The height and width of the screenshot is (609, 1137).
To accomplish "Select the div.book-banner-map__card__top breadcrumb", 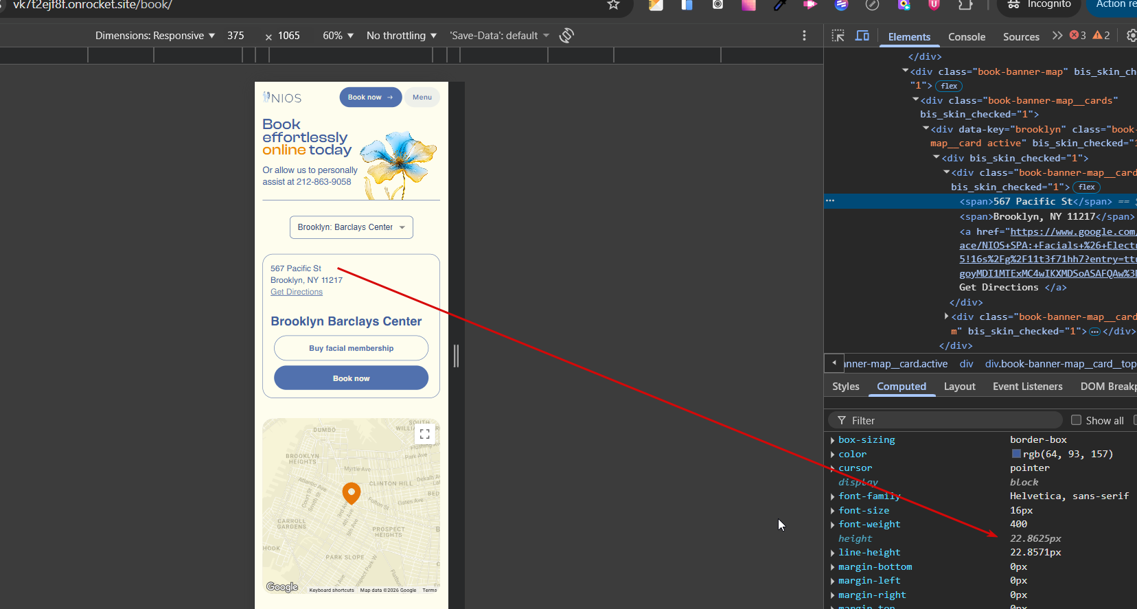I will point(1060,364).
